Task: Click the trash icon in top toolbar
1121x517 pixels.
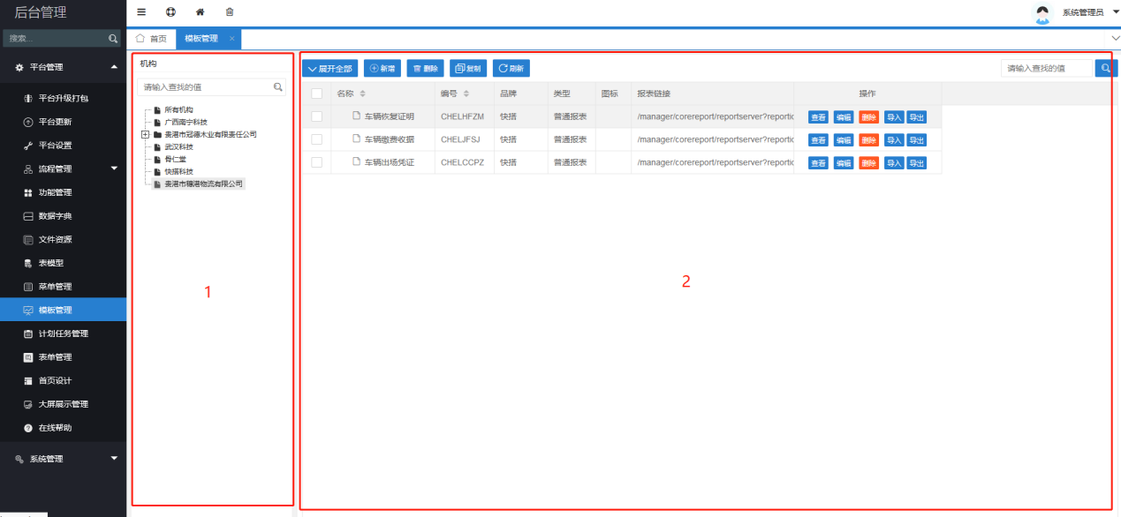Action: click(230, 12)
